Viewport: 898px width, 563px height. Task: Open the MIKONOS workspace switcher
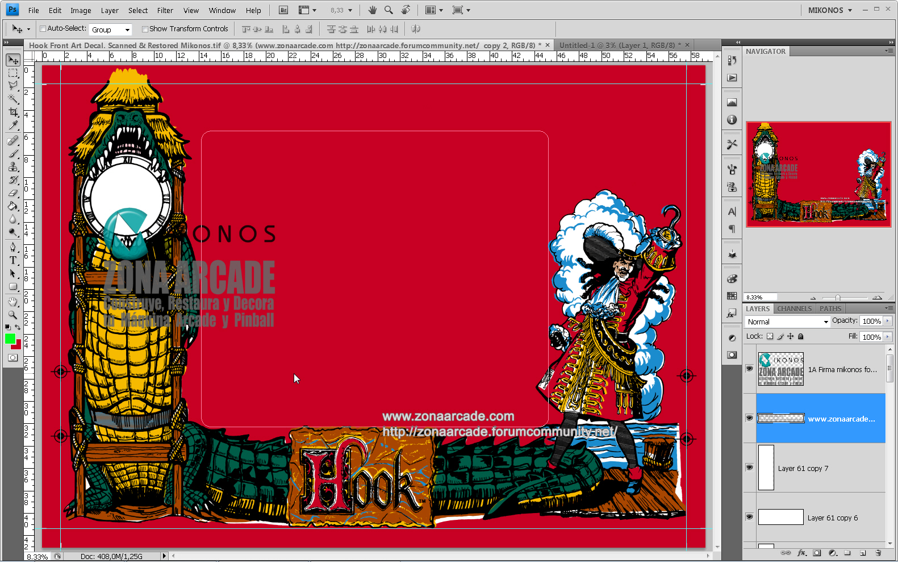830,10
